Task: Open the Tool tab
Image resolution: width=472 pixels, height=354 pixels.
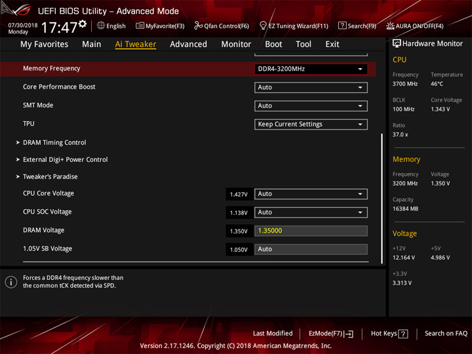Action: coord(304,45)
